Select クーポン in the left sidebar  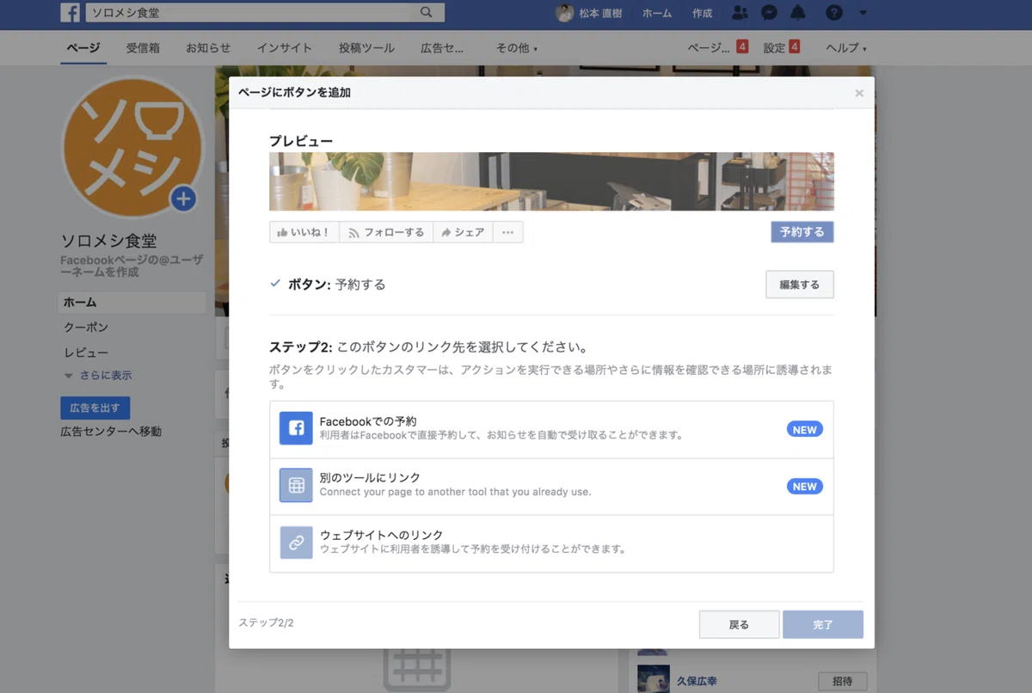click(x=86, y=328)
